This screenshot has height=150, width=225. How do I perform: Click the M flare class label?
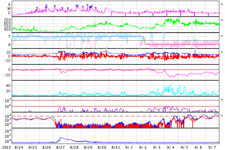pyautogui.click(x=9, y=9)
